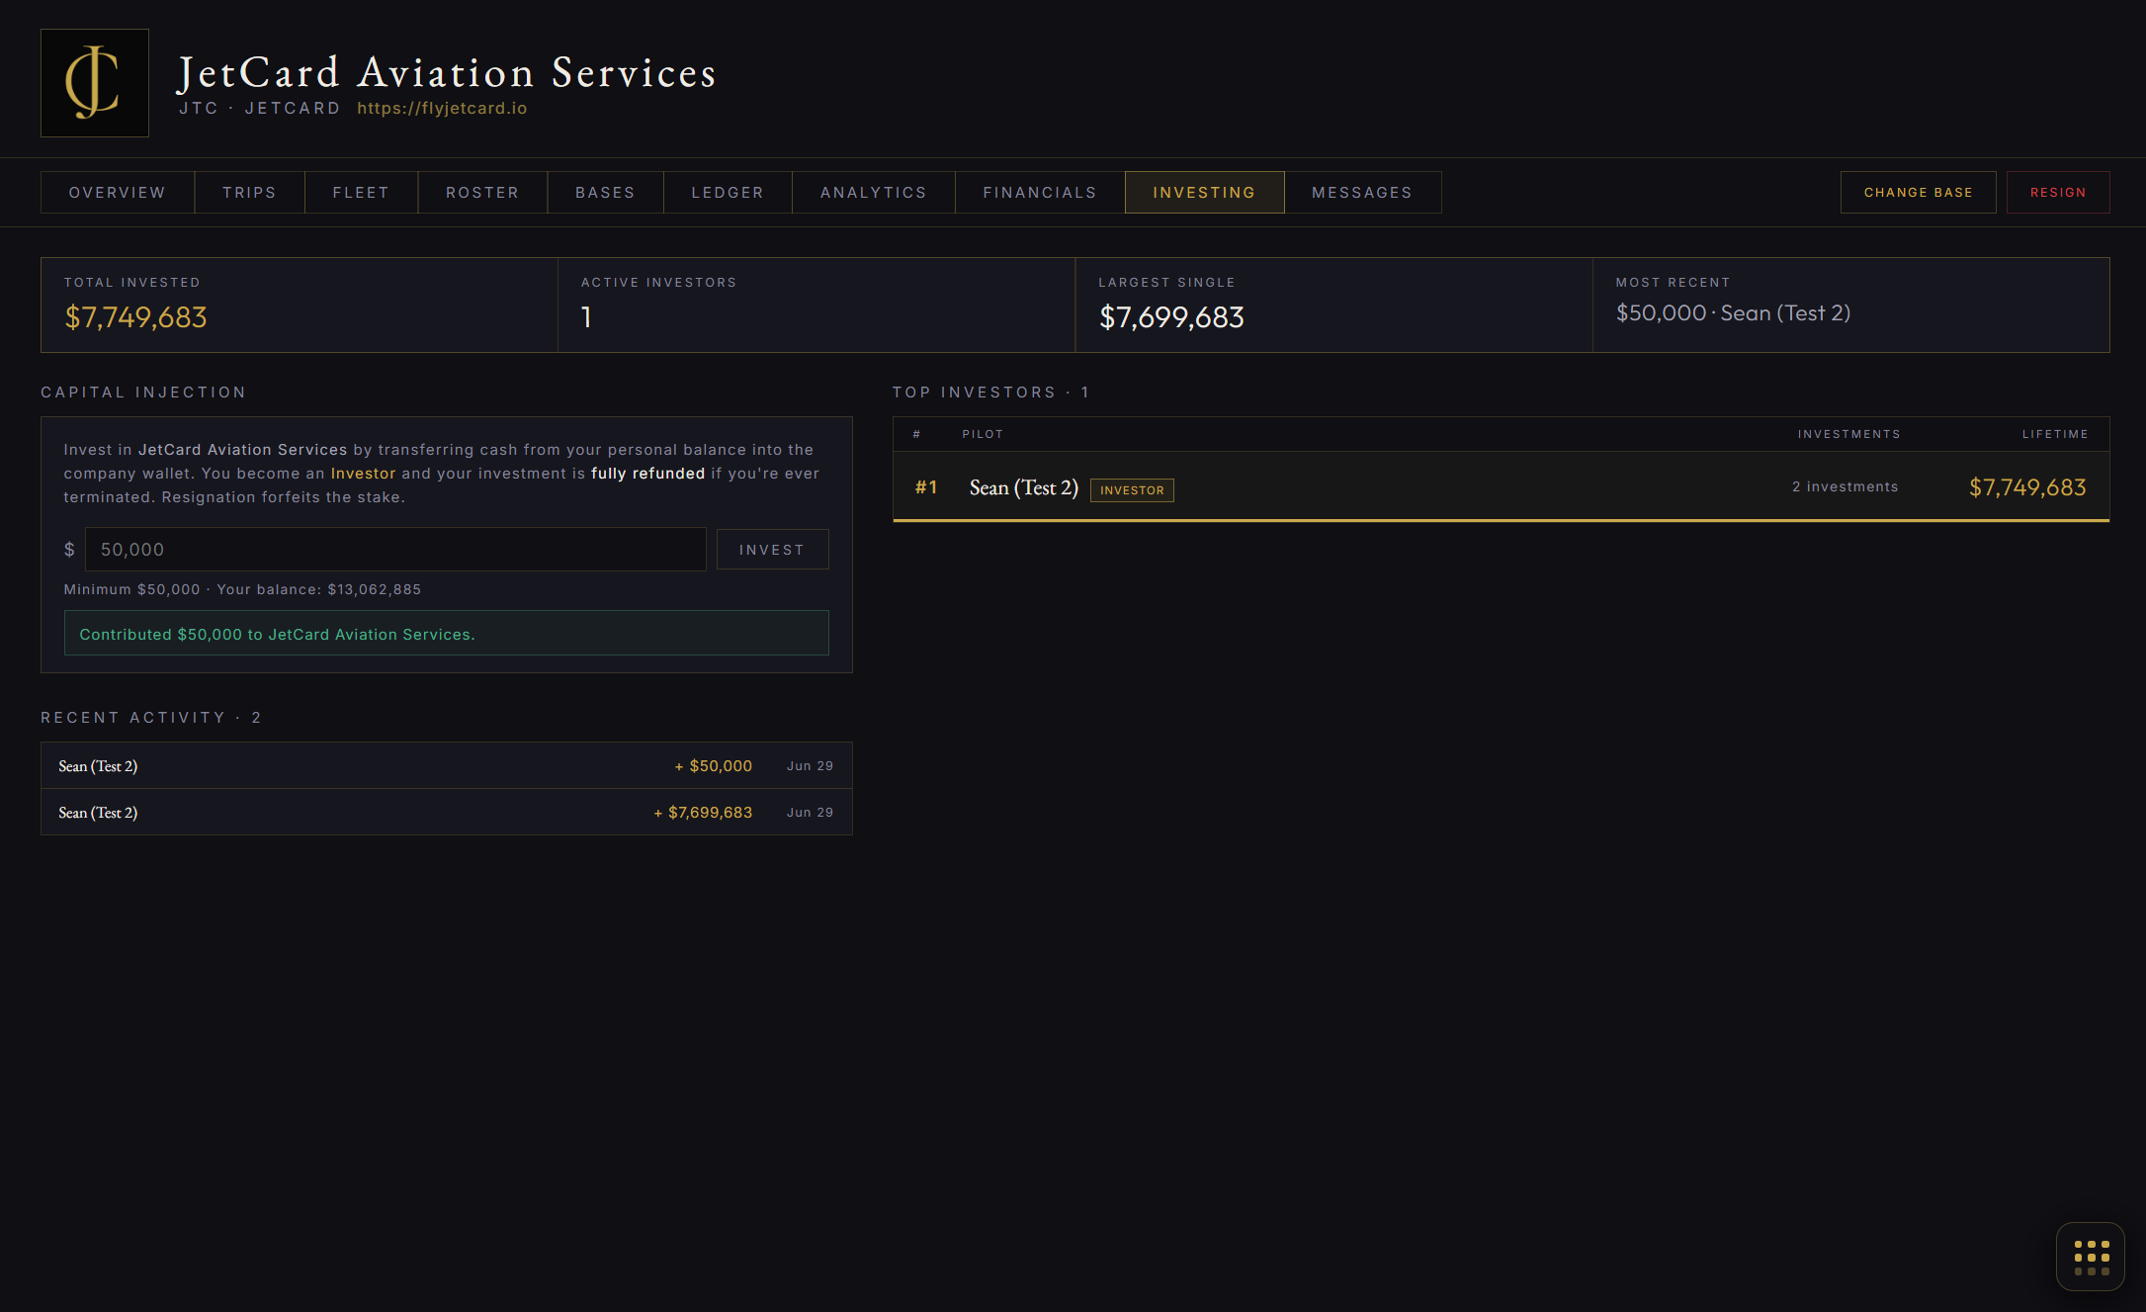Image resolution: width=2146 pixels, height=1312 pixels.
Task: Click the Active Investors count 1
Action: click(586, 317)
